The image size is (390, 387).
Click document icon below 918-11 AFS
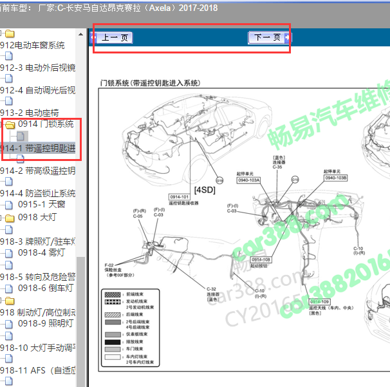click(x=9, y=381)
